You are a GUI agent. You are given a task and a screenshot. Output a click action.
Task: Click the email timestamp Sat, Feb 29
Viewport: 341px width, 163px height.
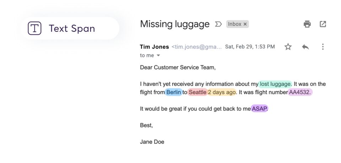250,47
